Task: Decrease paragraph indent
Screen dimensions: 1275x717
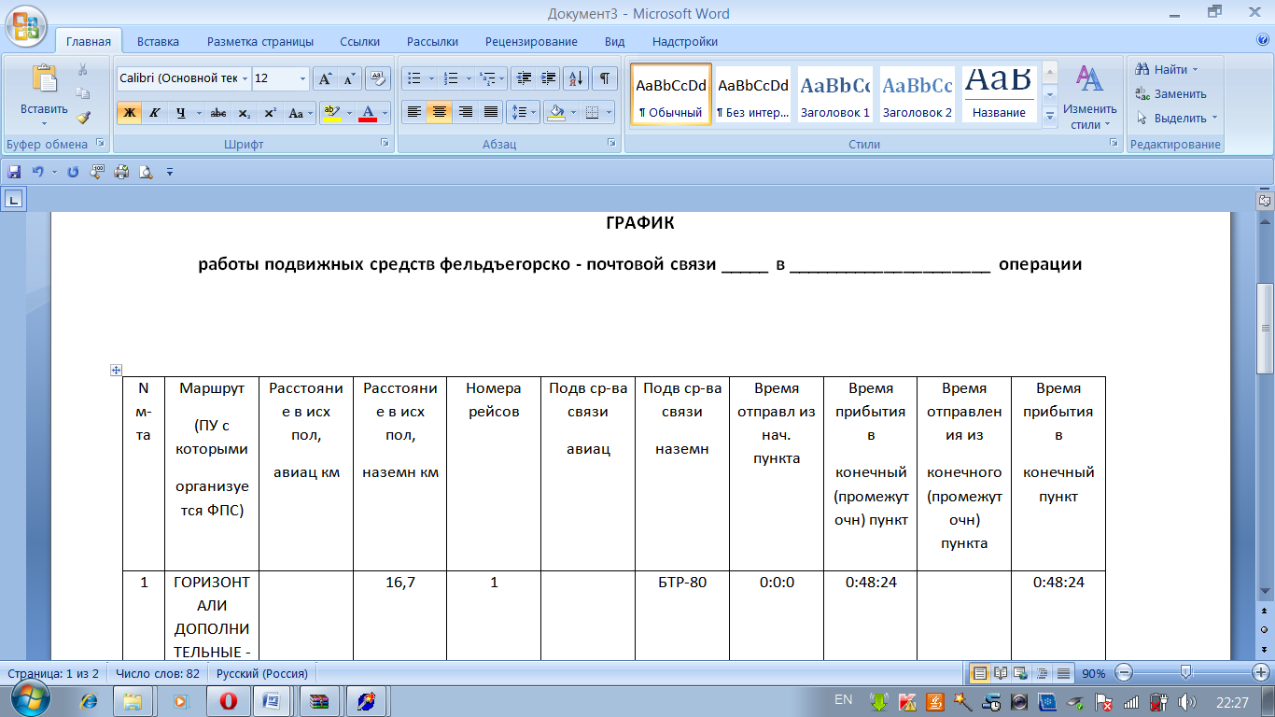Action: pos(524,78)
